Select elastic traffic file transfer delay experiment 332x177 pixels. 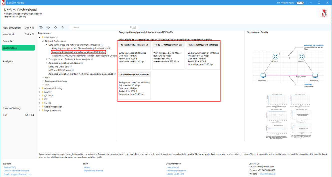pyautogui.click(x=81, y=48)
